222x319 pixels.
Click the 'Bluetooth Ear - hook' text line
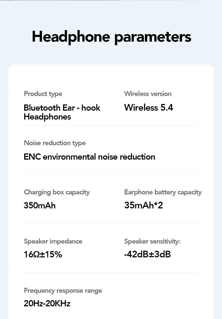pyautogui.click(x=62, y=108)
